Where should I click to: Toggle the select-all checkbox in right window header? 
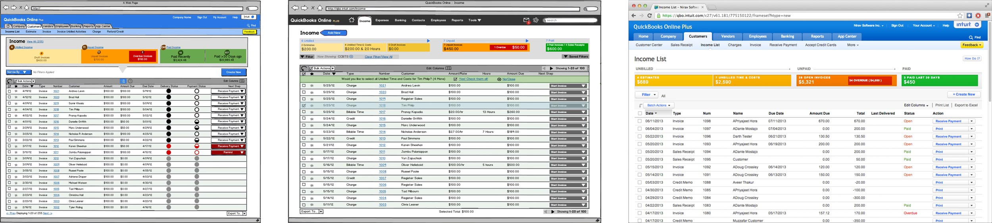pos(640,113)
